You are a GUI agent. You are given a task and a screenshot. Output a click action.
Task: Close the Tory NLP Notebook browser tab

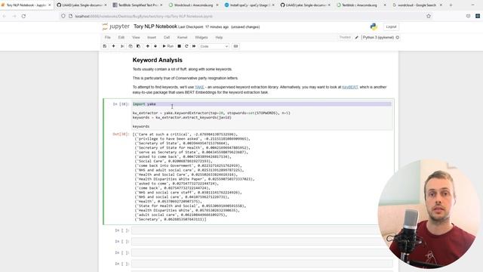click(50, 5)
